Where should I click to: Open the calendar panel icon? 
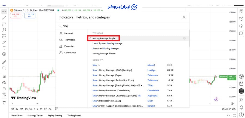pos(241,84)
